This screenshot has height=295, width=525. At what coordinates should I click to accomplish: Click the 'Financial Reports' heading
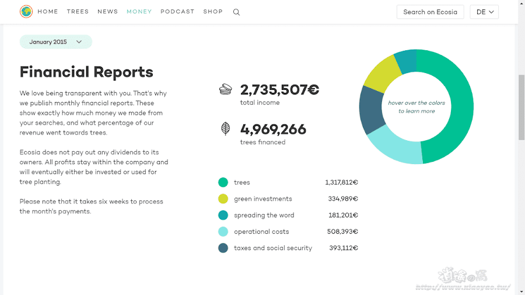[86, 72]
